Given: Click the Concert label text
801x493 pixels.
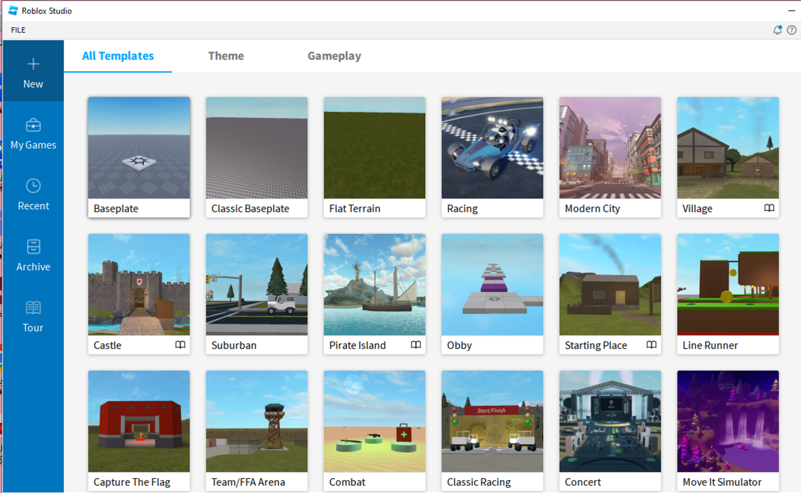Looking at the screenshot, I should point(583,482).
